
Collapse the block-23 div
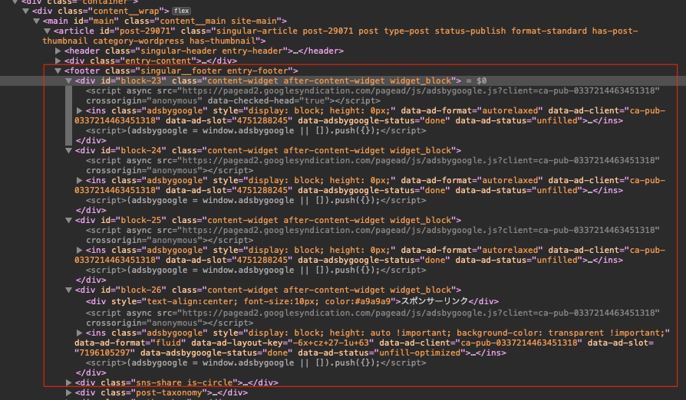pos(69,80)
